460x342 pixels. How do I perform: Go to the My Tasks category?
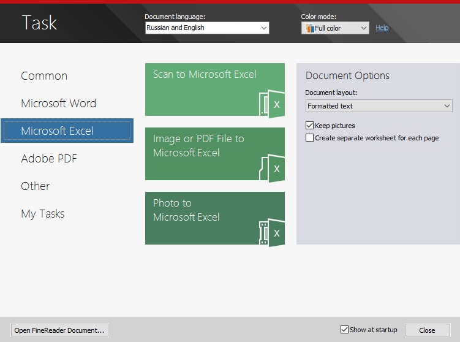(x=42, y=214)
